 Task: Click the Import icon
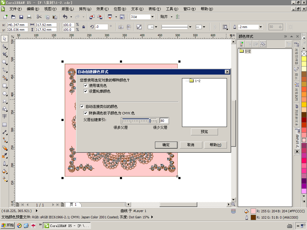(92, 17)
